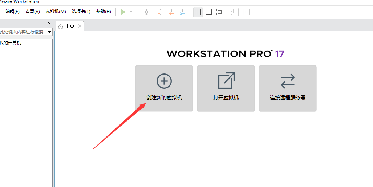Click the send Ctrl+Alt+Del toolbar icon

point(145,12)
